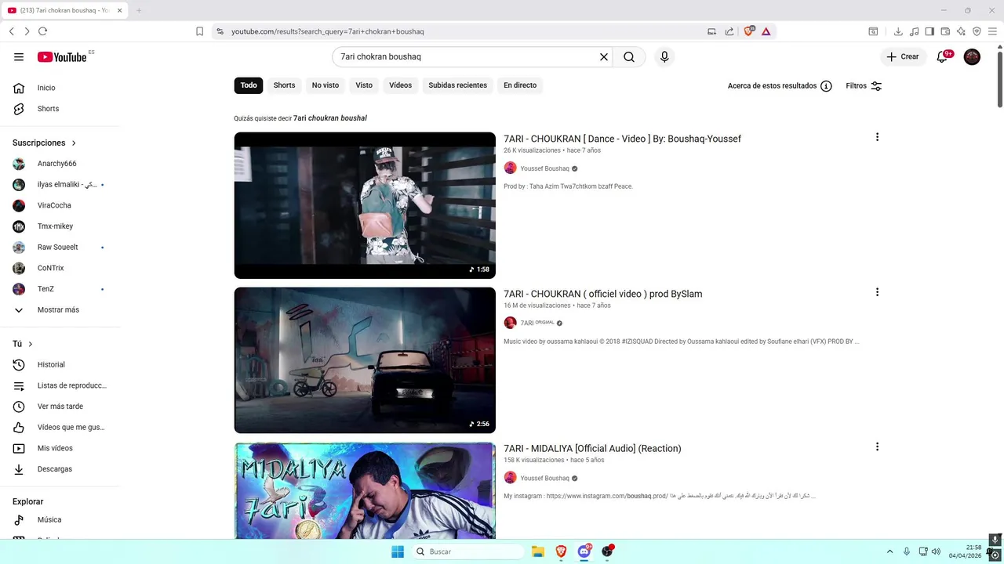Open Ver más tarde list
The width and height of the screenshot is (1004, 564).
click(60, 407)
